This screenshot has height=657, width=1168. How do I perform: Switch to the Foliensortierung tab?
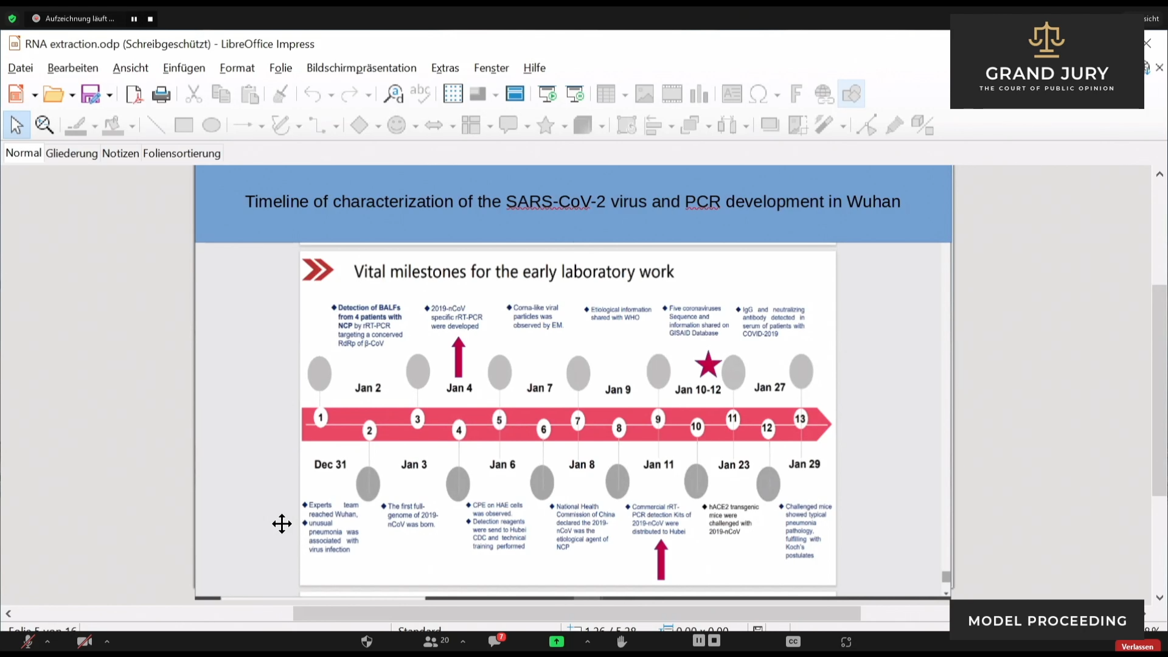pyautogui.click(x=181, y=153)
